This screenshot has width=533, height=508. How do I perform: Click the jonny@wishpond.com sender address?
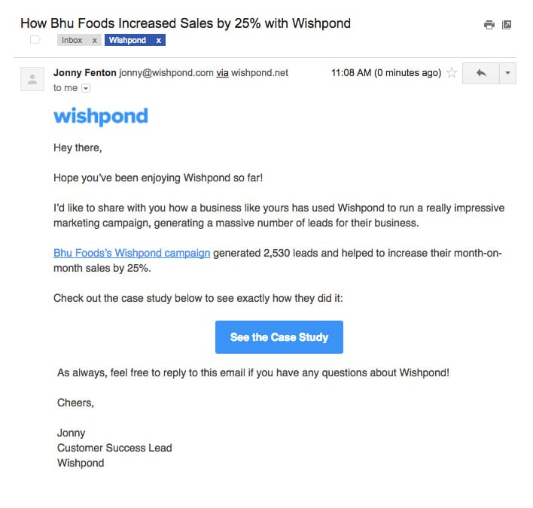[166, 73]
